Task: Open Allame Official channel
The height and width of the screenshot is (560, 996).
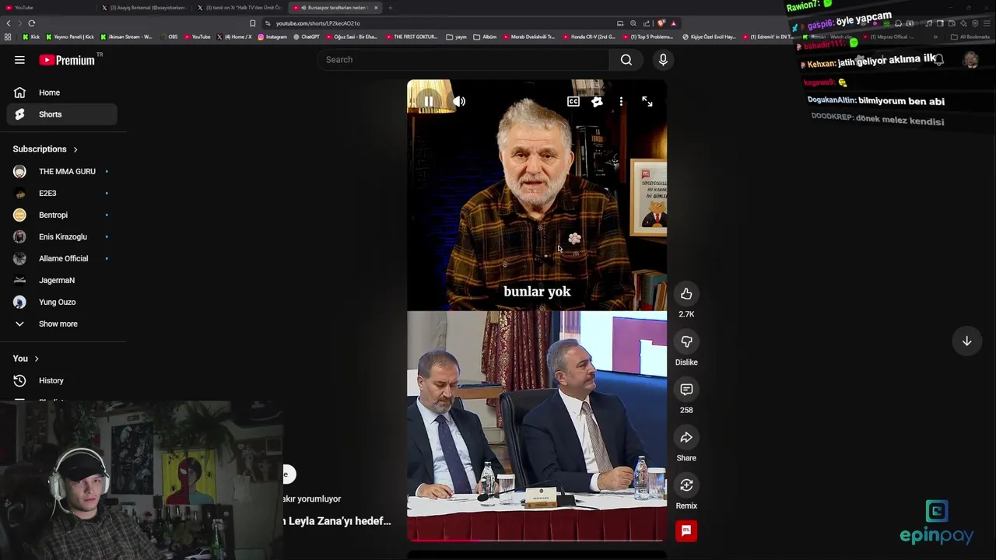Action: tap(62, 258)
